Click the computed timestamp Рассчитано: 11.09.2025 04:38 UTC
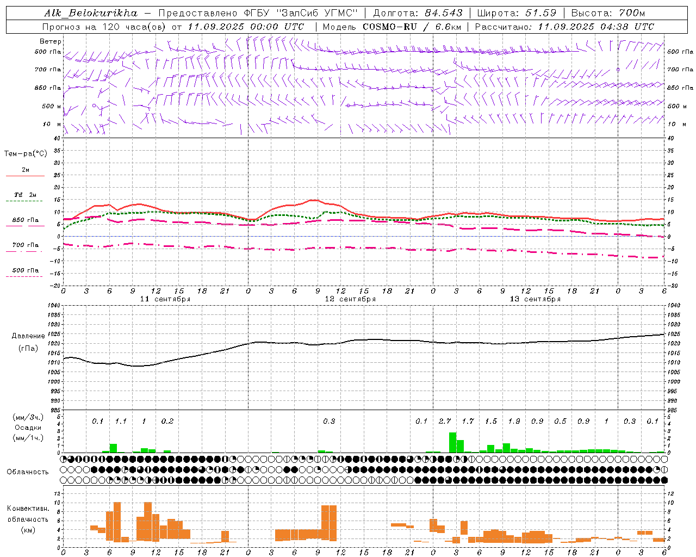This screenshot has width=696, height=557. (x=564, y=27)
